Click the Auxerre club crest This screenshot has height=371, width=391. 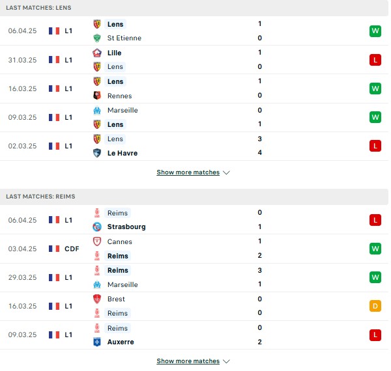(x=97, y=342)
